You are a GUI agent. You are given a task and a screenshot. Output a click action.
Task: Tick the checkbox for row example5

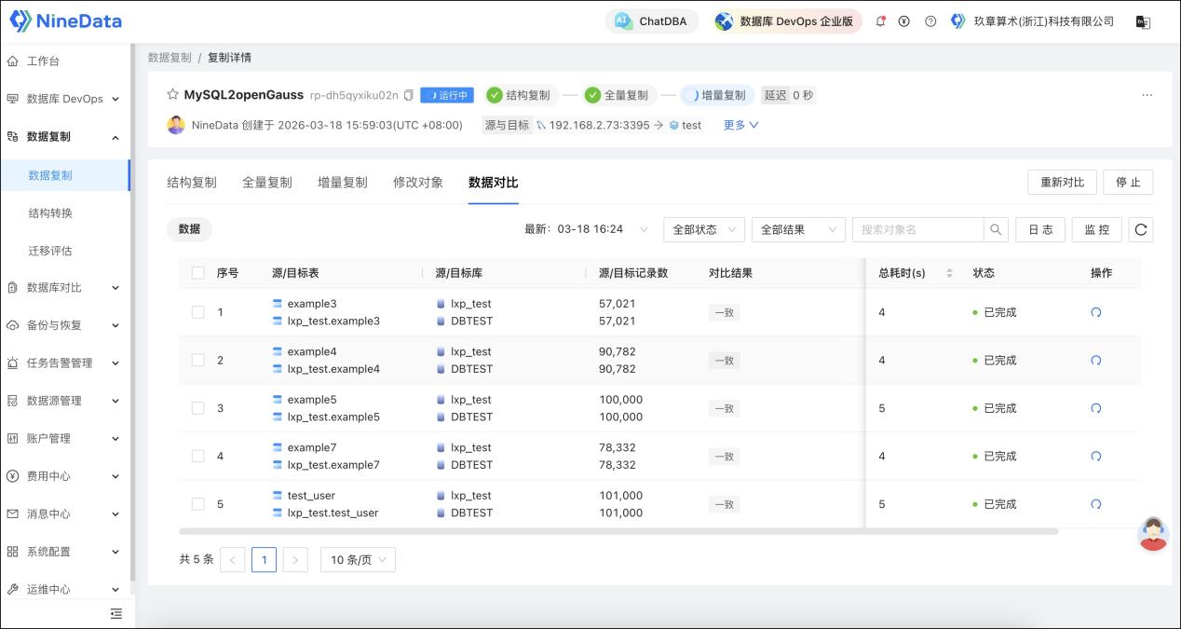(x=197, y=408)
